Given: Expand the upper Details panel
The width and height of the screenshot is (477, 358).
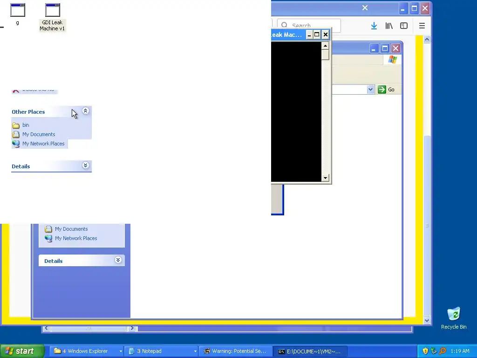Looking at the screenshot, I should pyautogui.click(x=86, y=165).
